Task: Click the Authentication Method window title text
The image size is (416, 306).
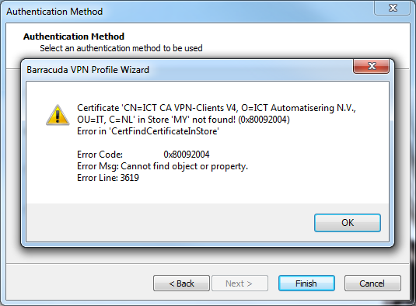Action: click(54, 12)
